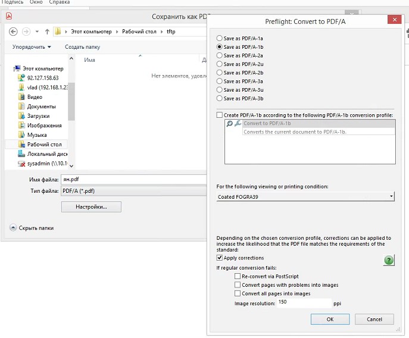Click 'Converts the current document to PDF/A-1b.' text

(295, 132)
